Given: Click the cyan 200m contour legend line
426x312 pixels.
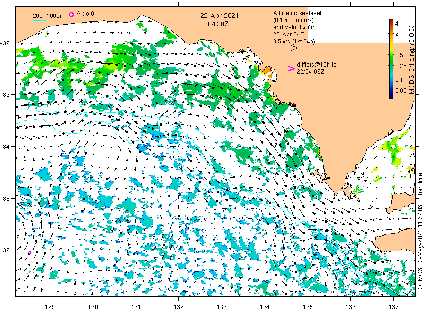Looking at the screenshot, I should coord(39,20).
